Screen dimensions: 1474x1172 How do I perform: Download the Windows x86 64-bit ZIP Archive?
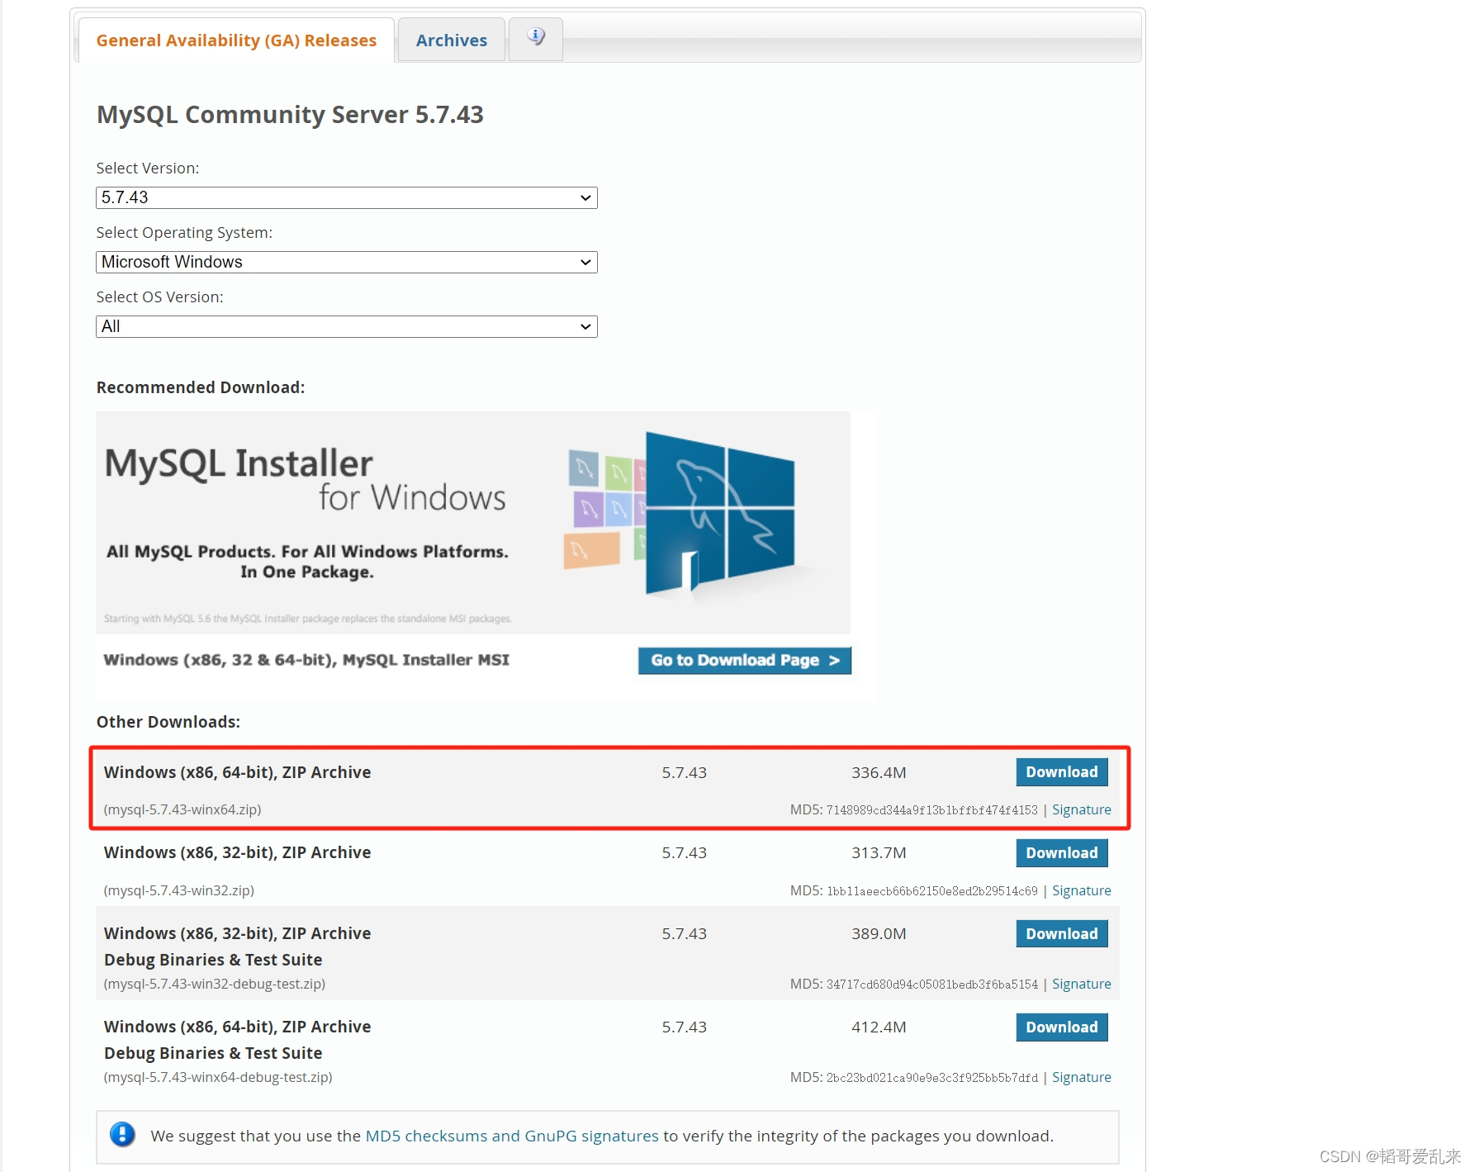[1061, 771]
